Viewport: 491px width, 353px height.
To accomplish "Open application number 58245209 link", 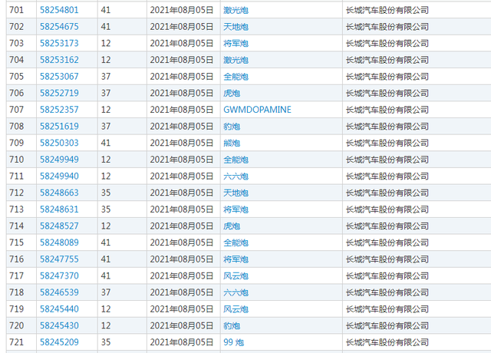I will coord(59,342).
